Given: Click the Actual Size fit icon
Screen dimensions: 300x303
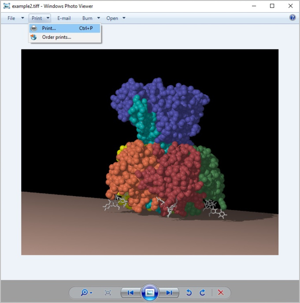Looking at the screenshot, I should pyautogui.click(x=108, y=292).
